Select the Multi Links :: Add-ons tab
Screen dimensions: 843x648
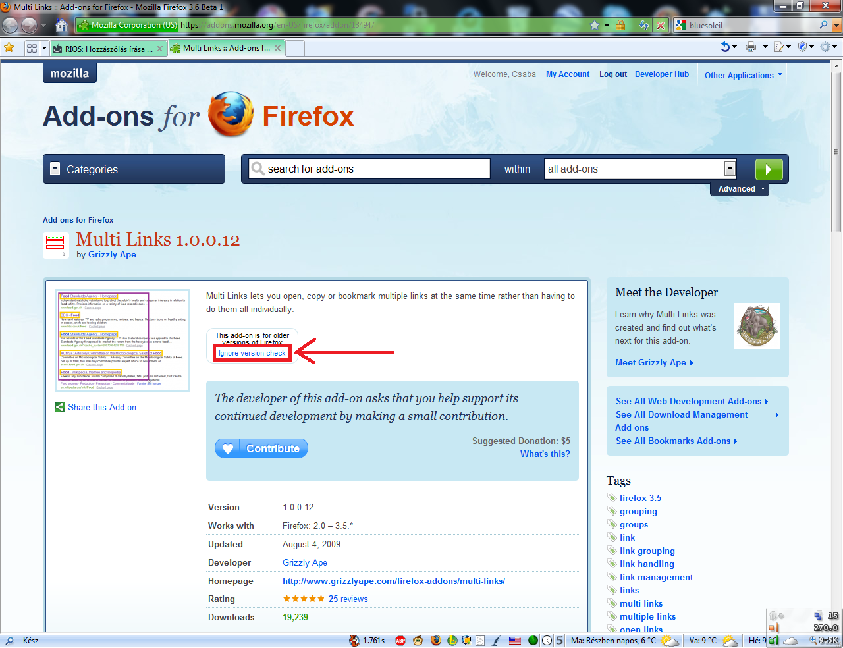(x=226, y=48)
